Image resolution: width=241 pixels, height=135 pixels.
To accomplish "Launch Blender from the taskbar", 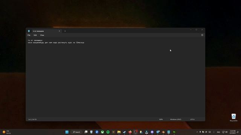I will tap(163, 132).
